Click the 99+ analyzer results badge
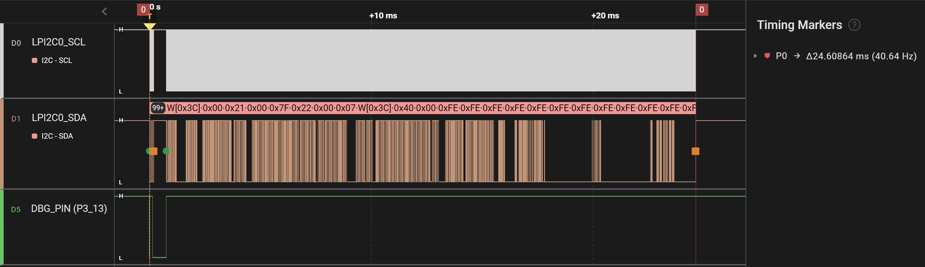Image resolution: width=925 pixels, height=267 pixels. click(x=158, y=108)
